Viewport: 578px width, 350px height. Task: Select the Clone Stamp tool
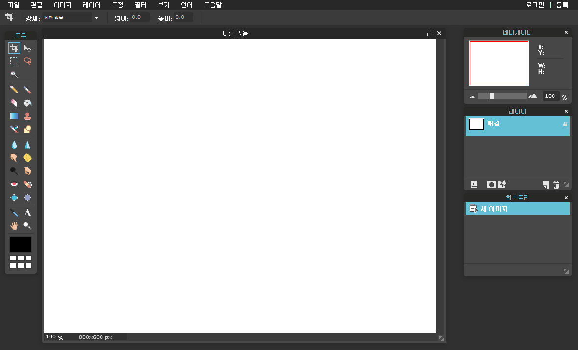(x=27, y=116)
